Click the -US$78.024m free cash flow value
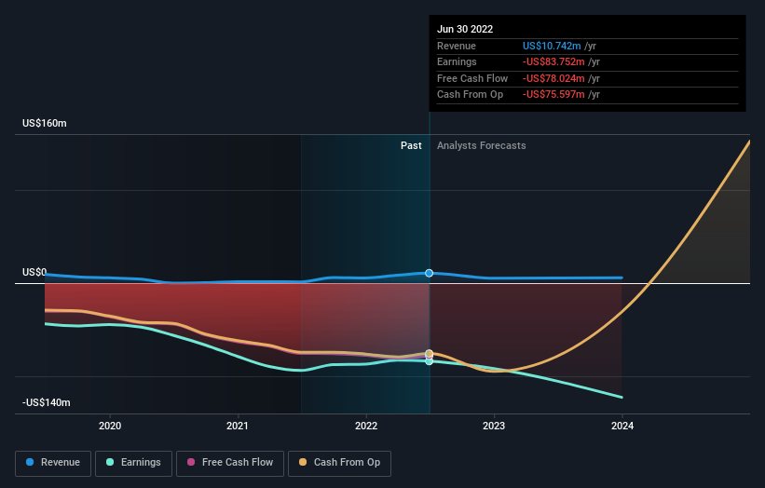Image resolution: width=765 pixels, height=488 pixels. coord(553,78)
